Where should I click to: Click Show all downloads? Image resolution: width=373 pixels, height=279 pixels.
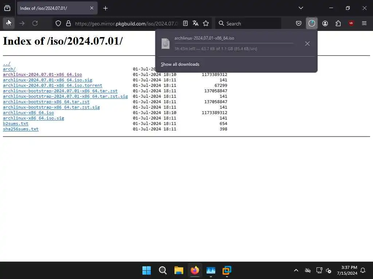(180, 64)
